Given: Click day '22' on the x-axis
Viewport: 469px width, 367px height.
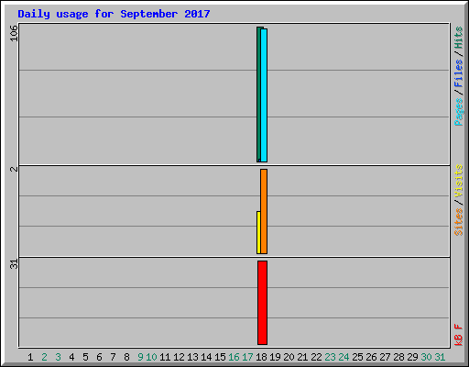Looking at the screenshot, I should pyautogui.click(x=316, y=357).
